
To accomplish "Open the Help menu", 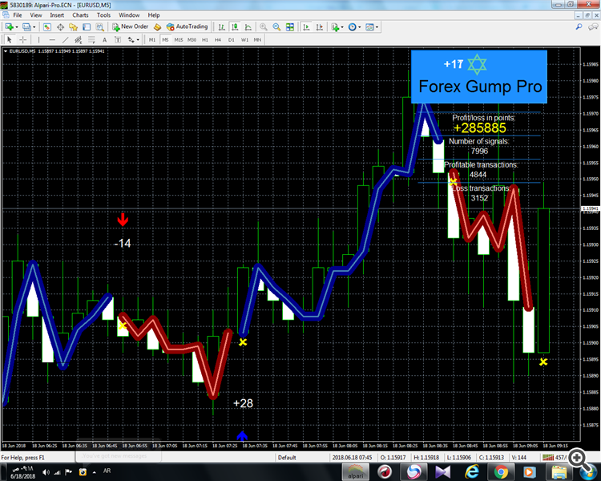I will [x=154, y=15].
